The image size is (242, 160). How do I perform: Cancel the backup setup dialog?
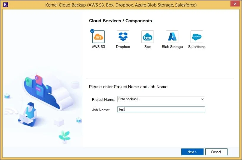pyautogui.click(x=216, y=152)
